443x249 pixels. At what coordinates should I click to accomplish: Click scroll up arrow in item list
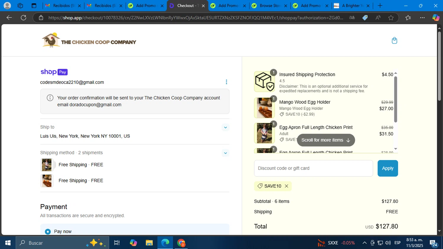396,73
